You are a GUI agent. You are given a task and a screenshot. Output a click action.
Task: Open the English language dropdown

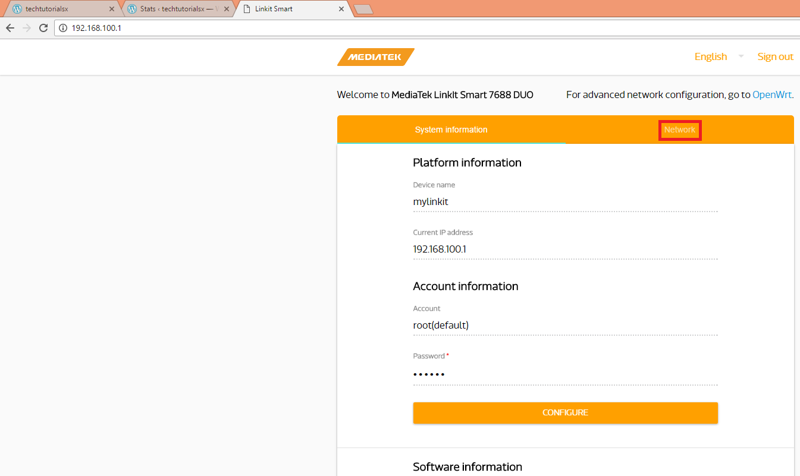pyautogui.click(x=710, y=56)
